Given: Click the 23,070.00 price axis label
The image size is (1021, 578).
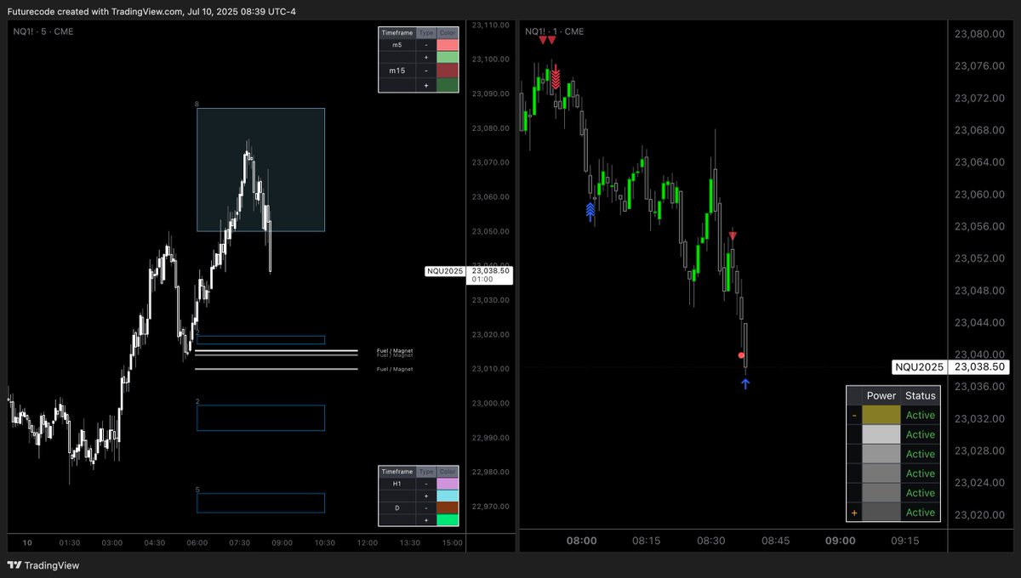Looking at the screenshot, I should pos(491,162).
